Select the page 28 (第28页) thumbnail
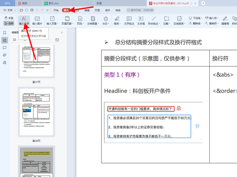This screenshot has height=177, width=237. 37,112
